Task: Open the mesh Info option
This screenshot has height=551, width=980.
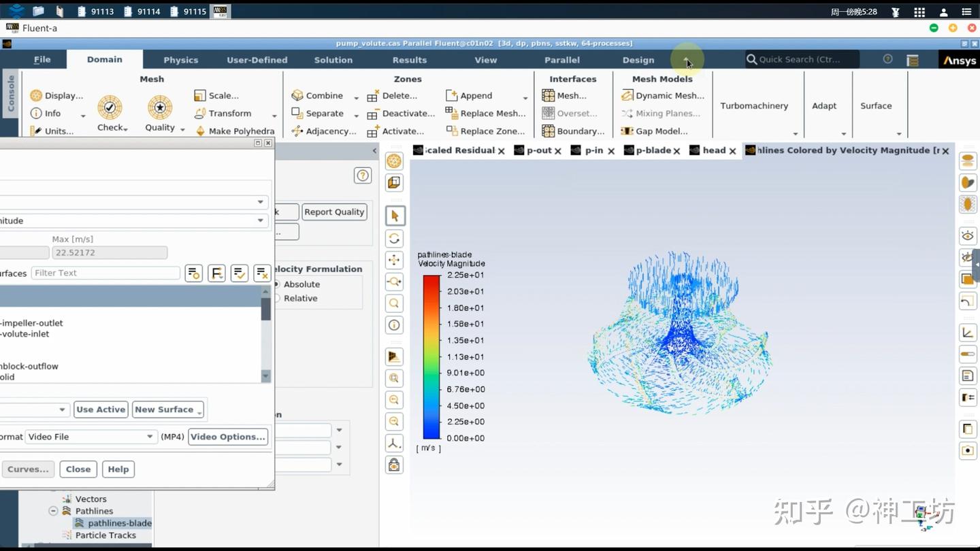Action: click(x=46, y=114)
